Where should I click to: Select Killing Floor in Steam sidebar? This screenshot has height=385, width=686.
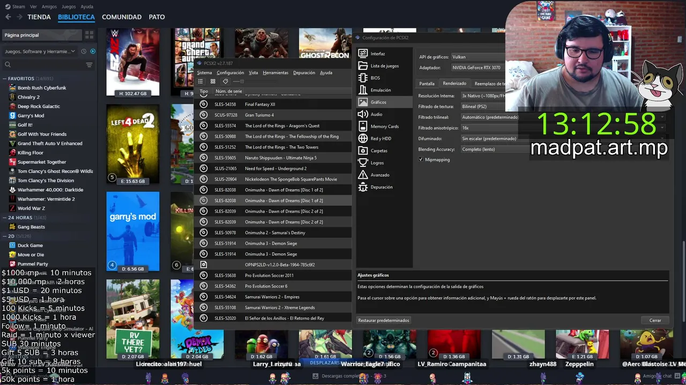coord(31,152)
